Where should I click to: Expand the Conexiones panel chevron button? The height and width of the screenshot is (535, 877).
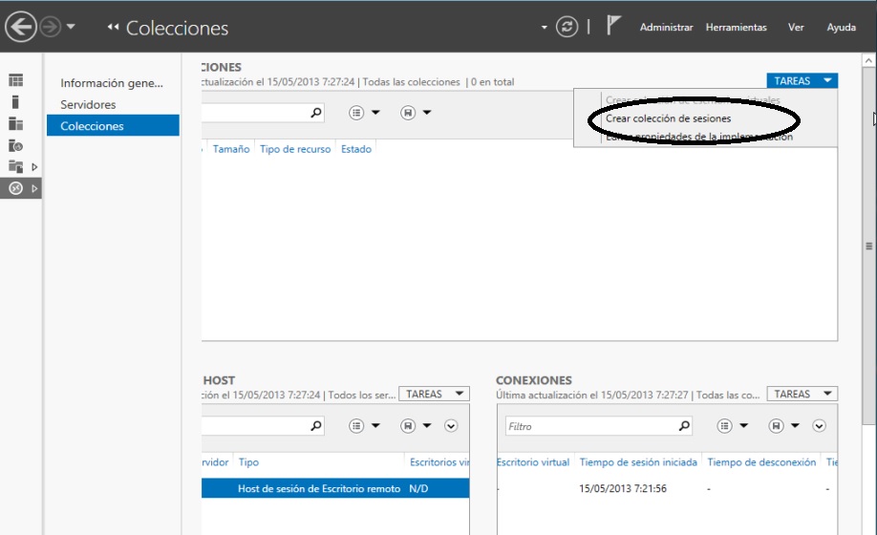click(x=819, y=426)
